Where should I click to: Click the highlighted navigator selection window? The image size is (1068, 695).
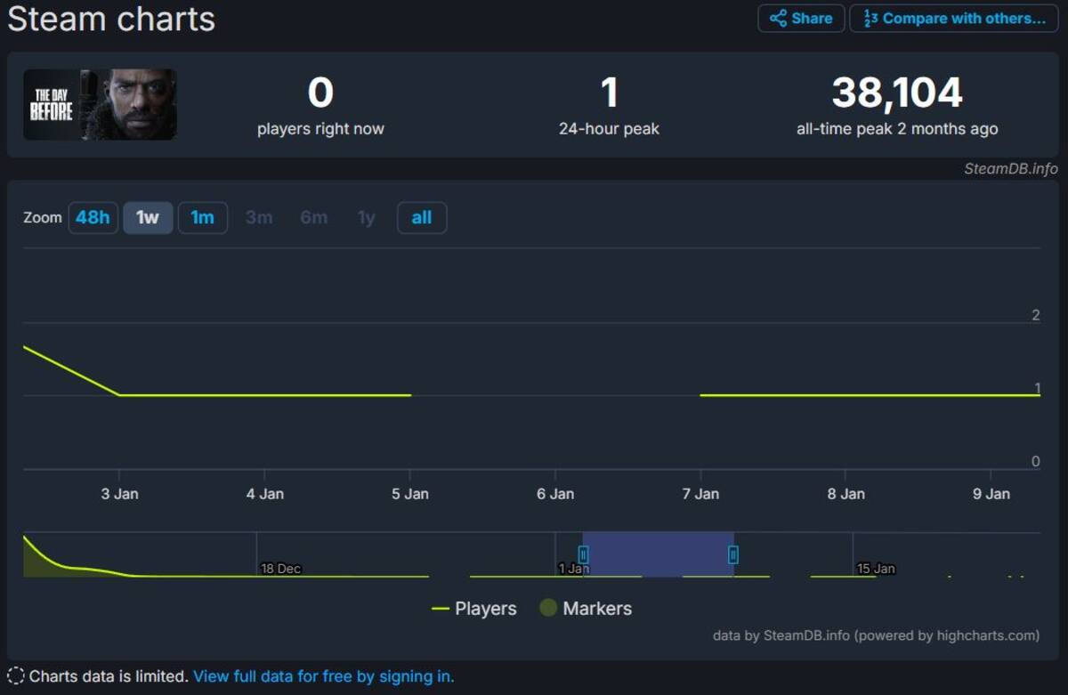click(659, 554)
